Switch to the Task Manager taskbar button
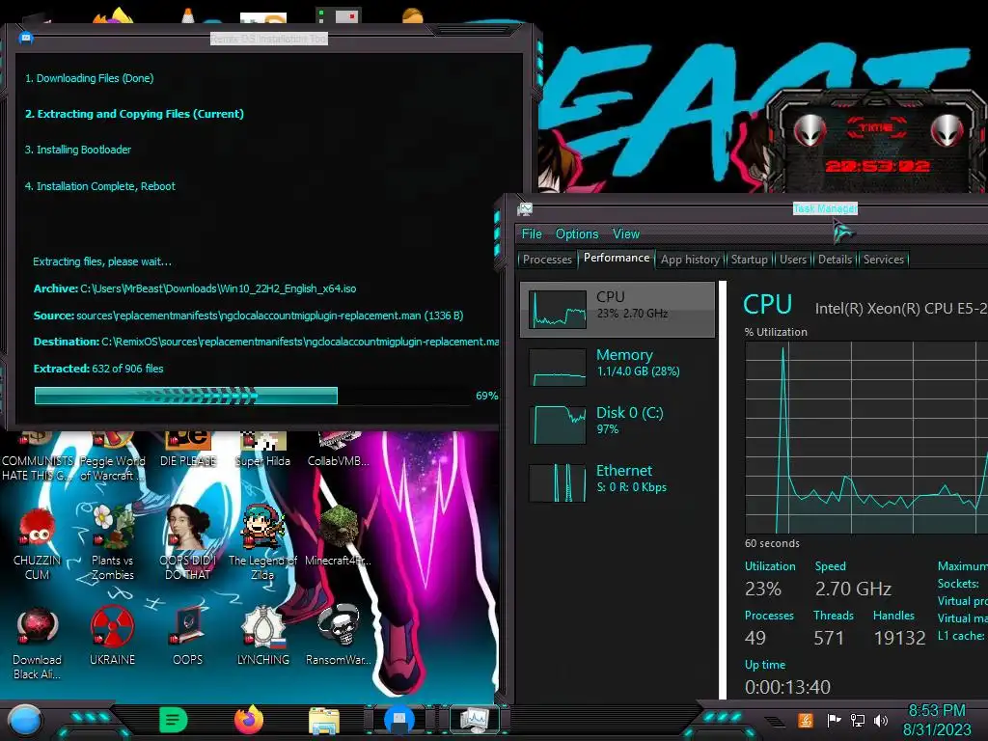 click(474, 720)
